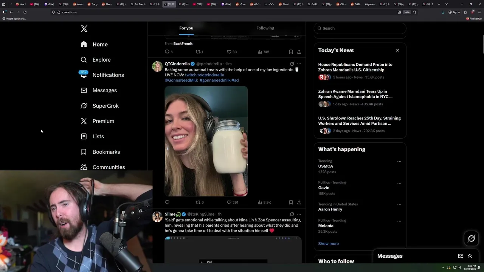The width and height of the screenshot is (484, 272).
Task: View analytics showing 8.9K views
Action: [264, 202]
